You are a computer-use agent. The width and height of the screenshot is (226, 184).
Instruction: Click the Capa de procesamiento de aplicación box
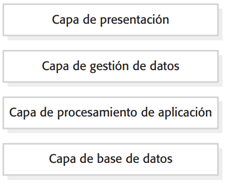(111, 113)
